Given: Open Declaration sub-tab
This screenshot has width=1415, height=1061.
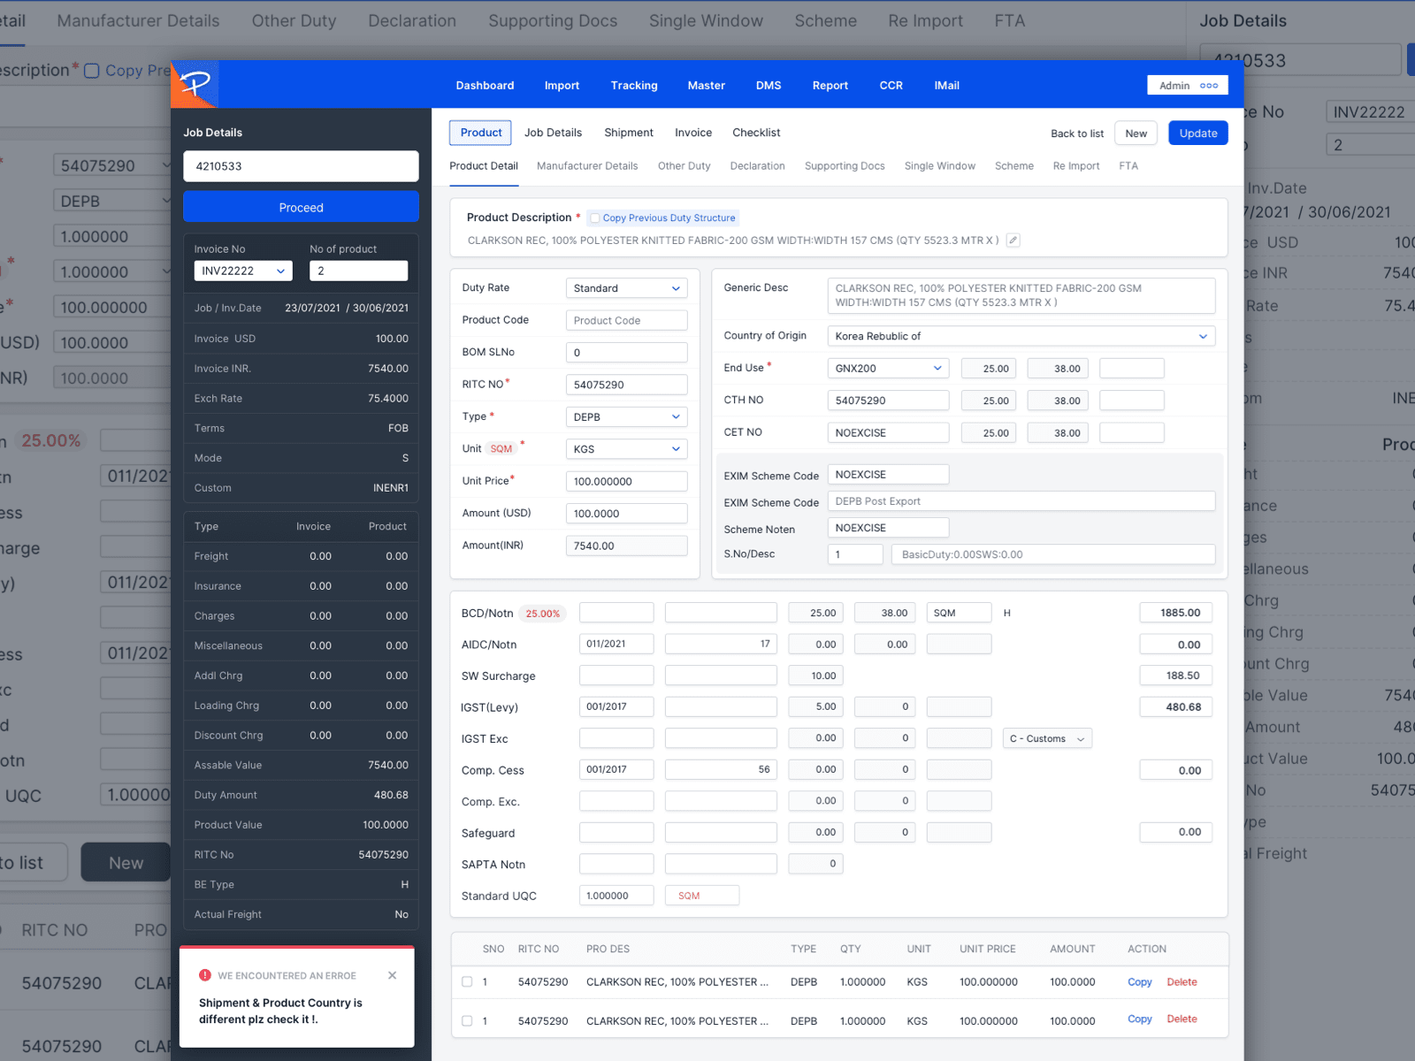Looking at the screenshot, I should point(757,166).
